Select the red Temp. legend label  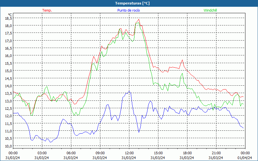pyautogui.click(x=47, y=10)
